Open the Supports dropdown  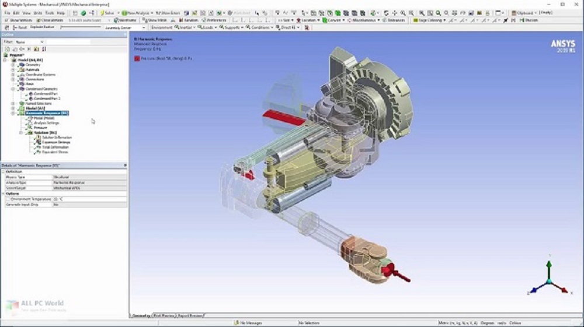[x=231, y=27]
